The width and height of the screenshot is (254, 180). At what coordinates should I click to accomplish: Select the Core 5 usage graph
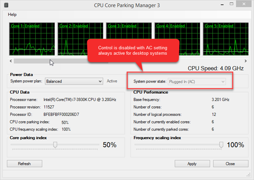click(226, 39)
